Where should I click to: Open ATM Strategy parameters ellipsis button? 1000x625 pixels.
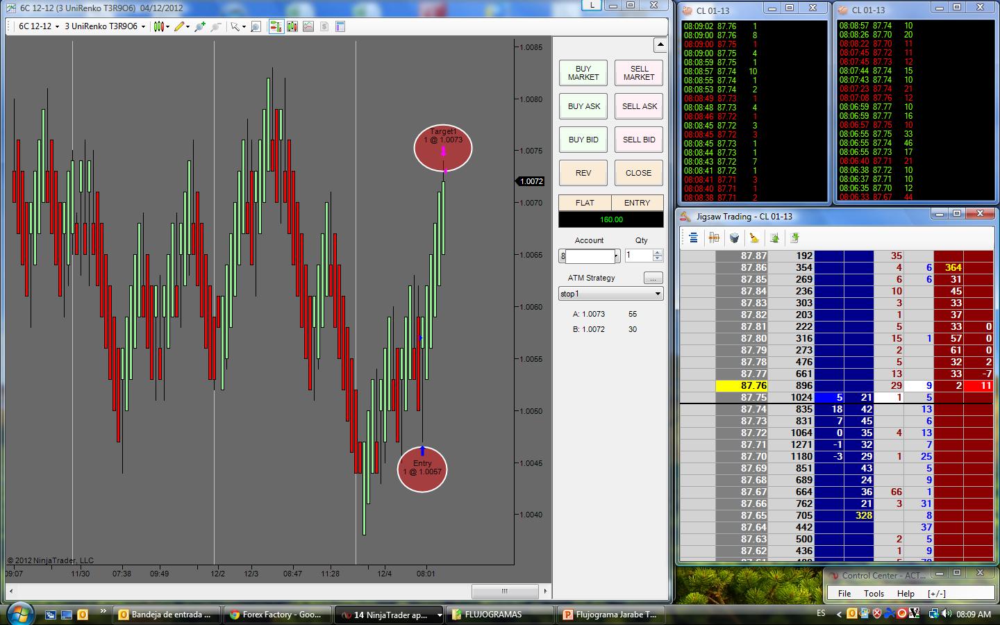653,278
